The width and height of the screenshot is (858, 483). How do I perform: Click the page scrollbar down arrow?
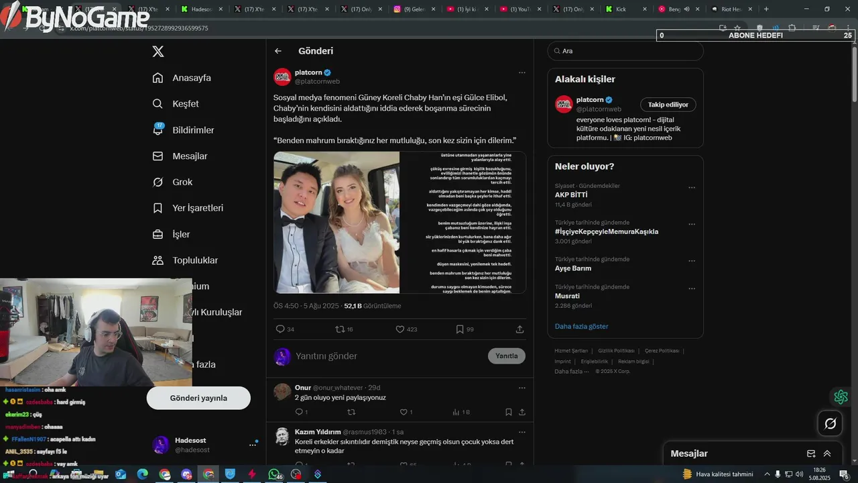pos(853,460)
